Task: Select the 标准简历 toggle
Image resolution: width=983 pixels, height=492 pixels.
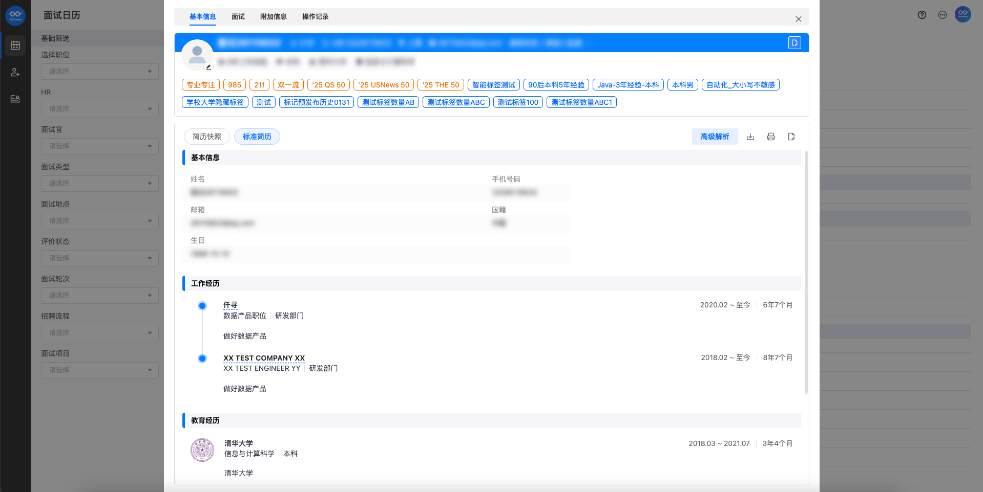Action: pyautogui.click(x=257, y=137)
